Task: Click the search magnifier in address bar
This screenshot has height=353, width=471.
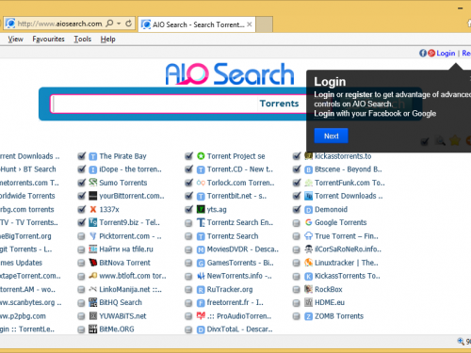Action: coord(109,24)
